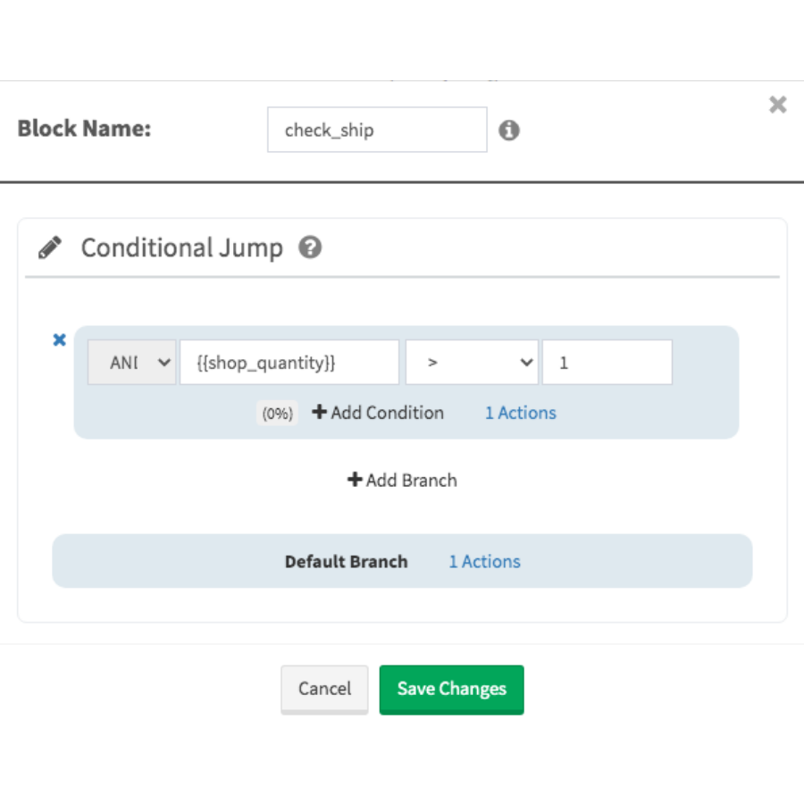Click the plus icon of Add Branch
804x804 pixels.
(x=355, y=480)
